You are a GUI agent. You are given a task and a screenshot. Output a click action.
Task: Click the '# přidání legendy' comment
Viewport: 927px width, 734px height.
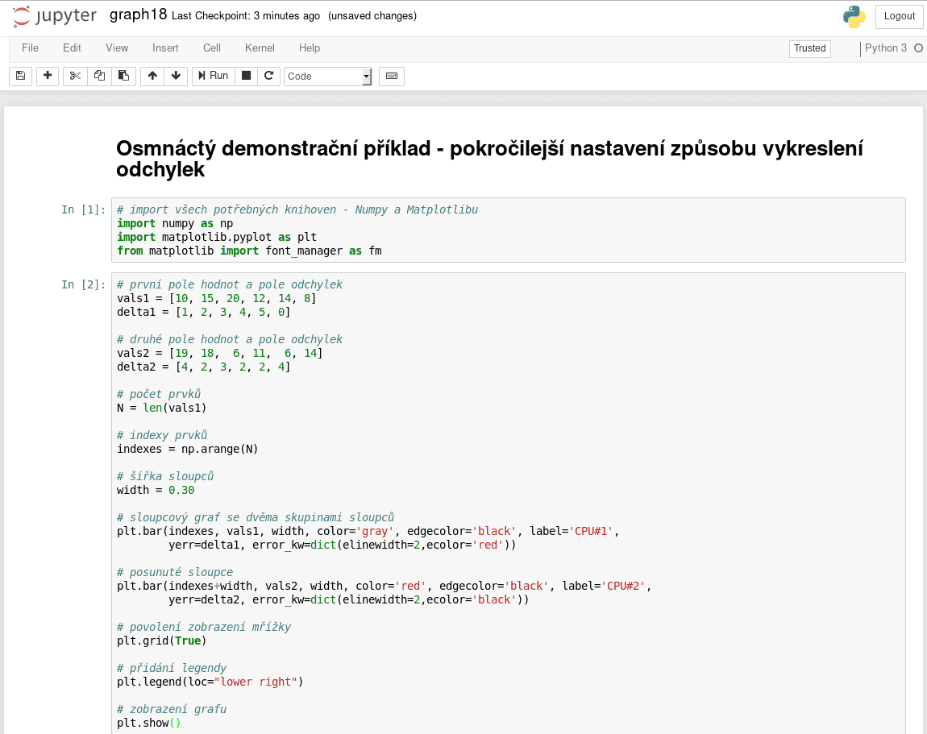tap(172, 669)
